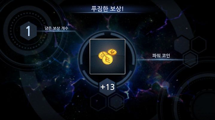The image size is (215, 120).
Task: Tap the 푸짐한 보상! title banner
Action: [x=107, y=9]
